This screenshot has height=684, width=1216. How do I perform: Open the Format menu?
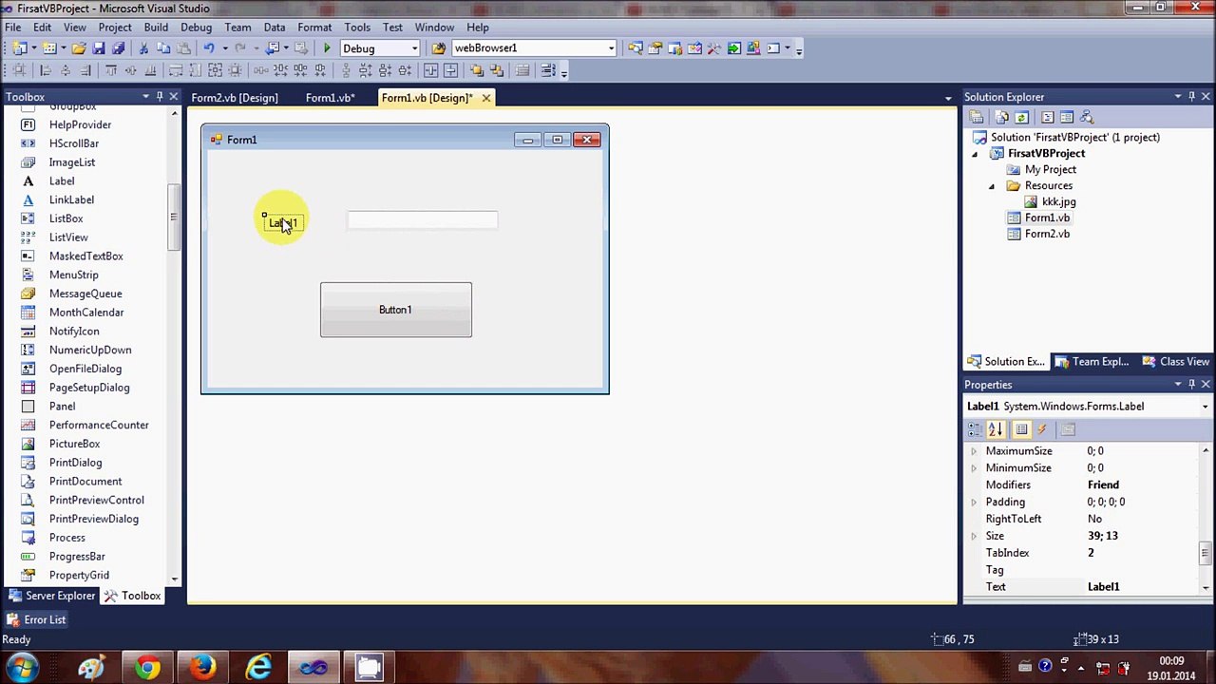tap(314, 27)
